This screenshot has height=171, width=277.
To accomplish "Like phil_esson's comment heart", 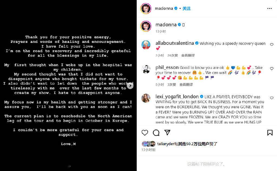I will click(x=272, y=69).
